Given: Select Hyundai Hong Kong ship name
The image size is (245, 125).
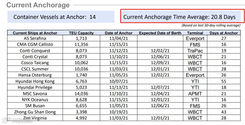Looking at the screenshot, I should [x=35, y=81].
